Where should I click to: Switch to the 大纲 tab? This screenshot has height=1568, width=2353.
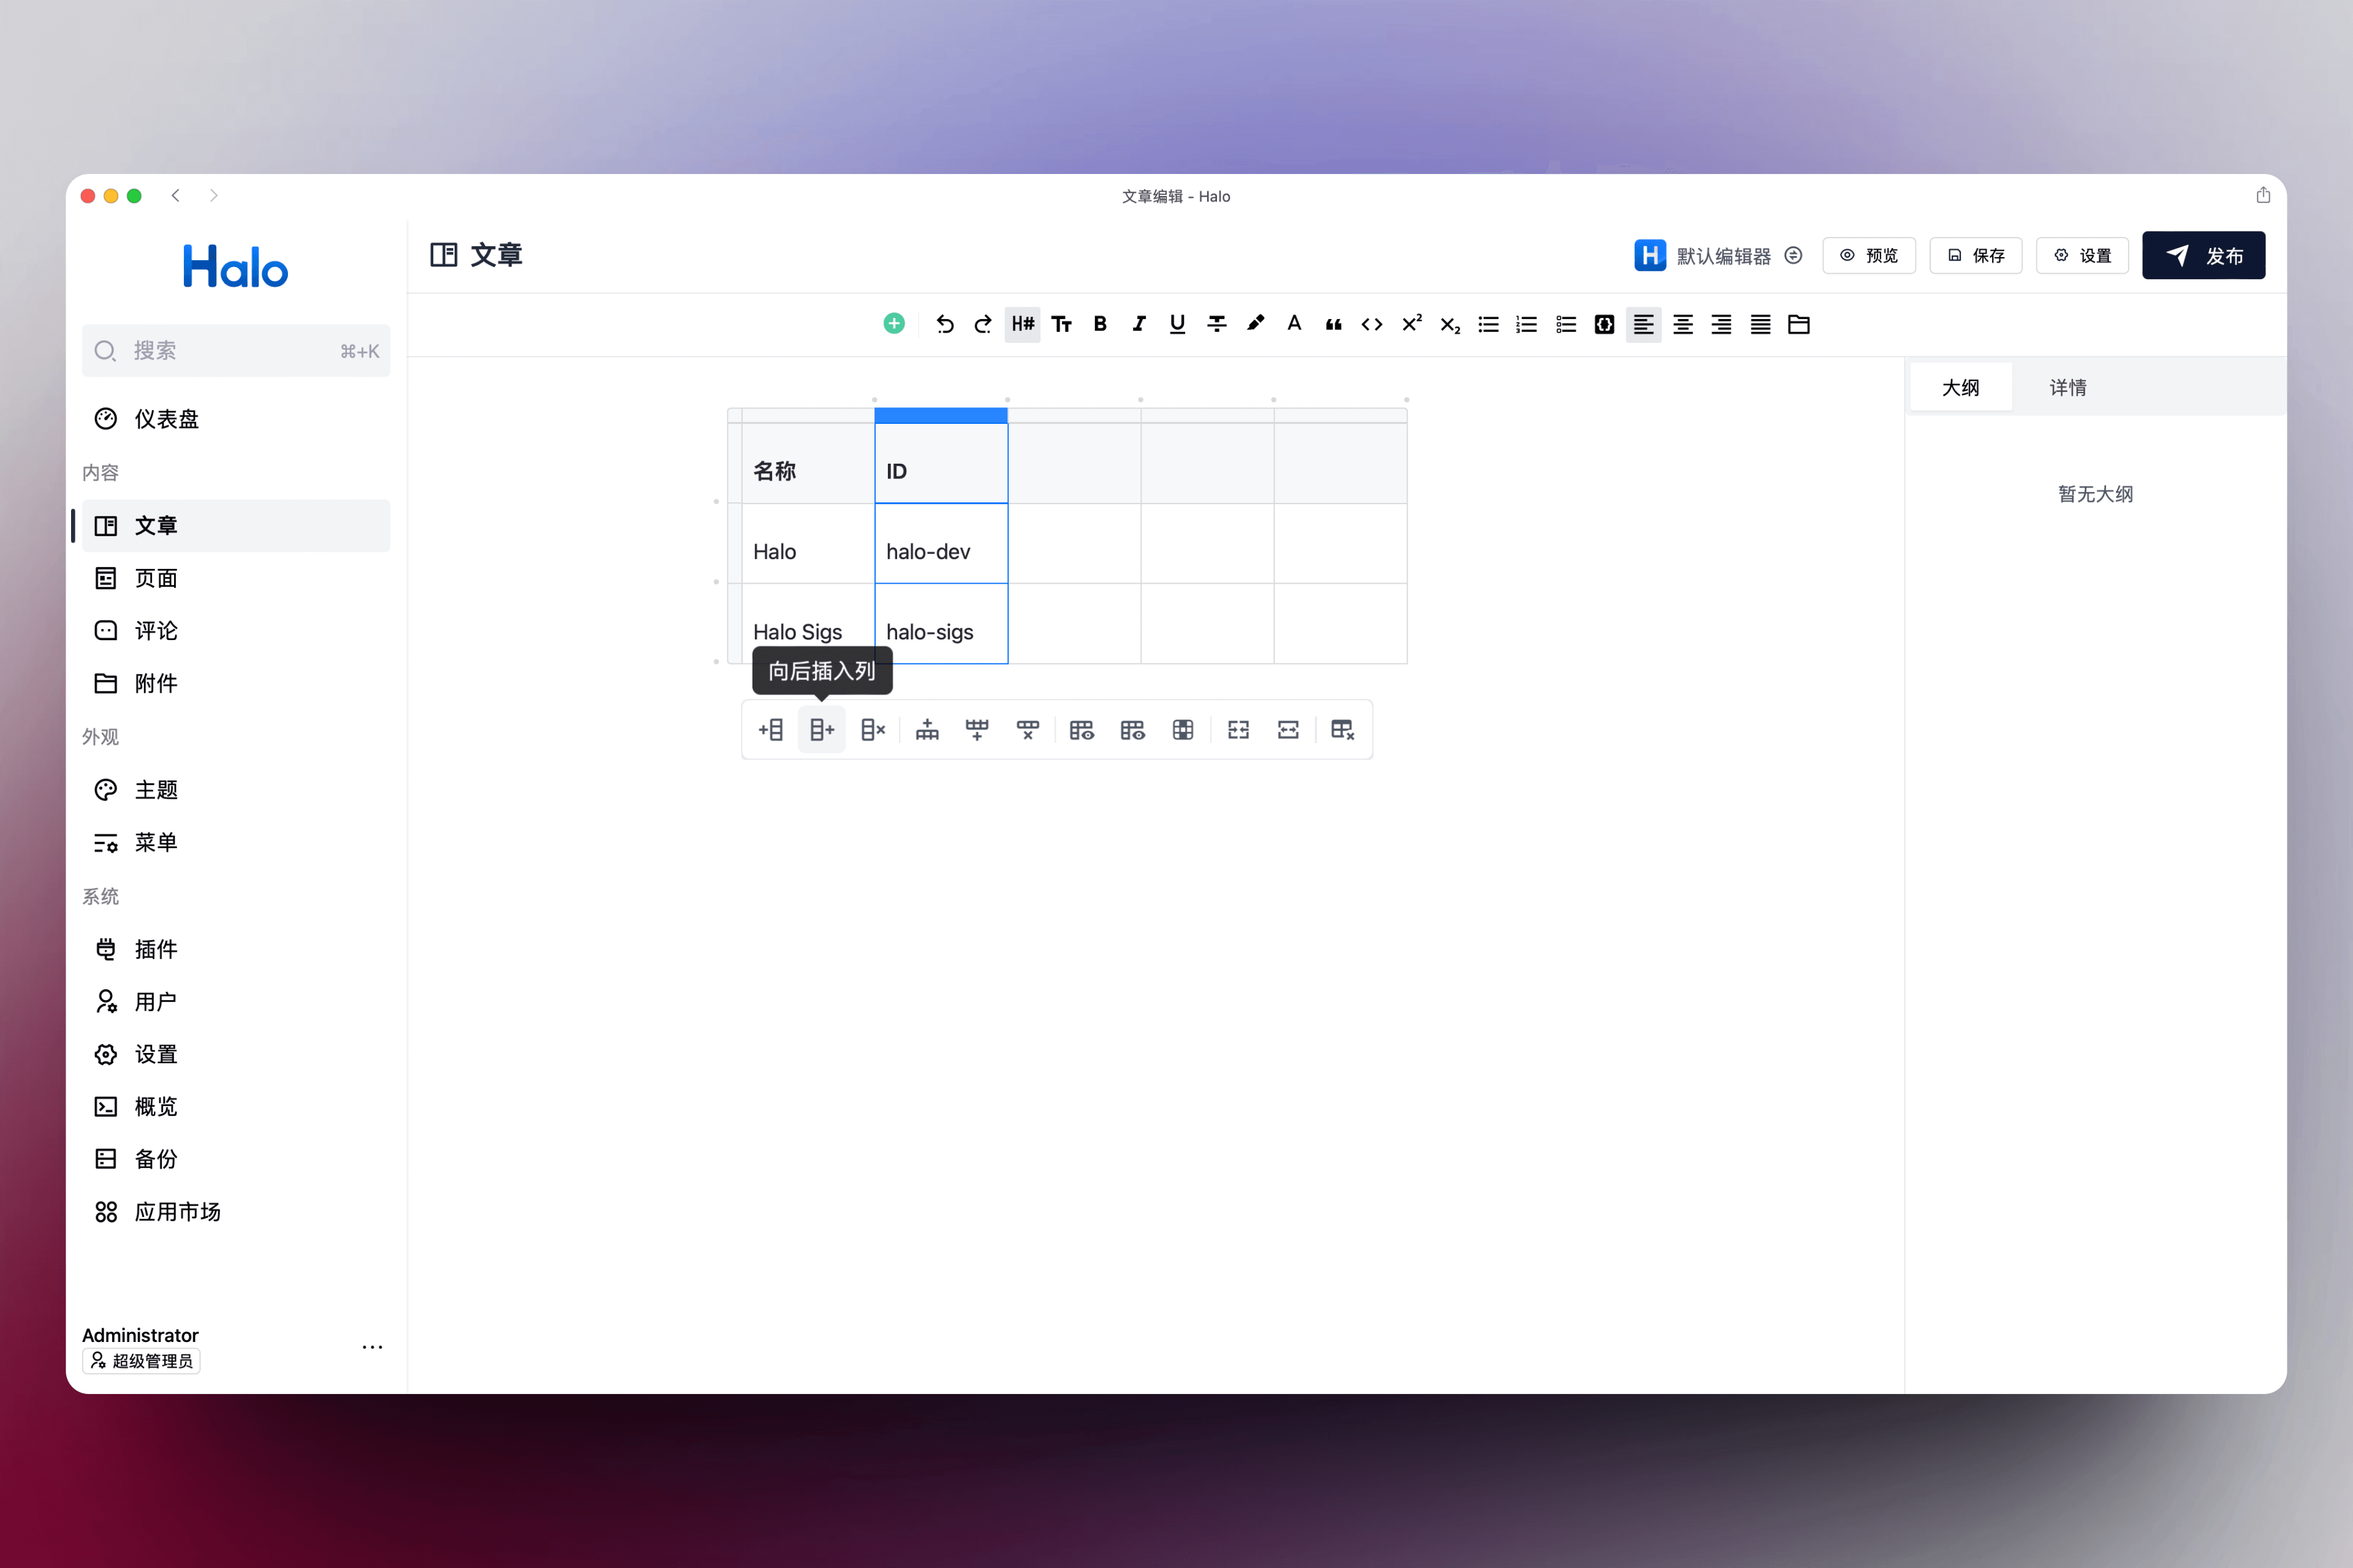pyautogui.click(x=1961, y=388)
